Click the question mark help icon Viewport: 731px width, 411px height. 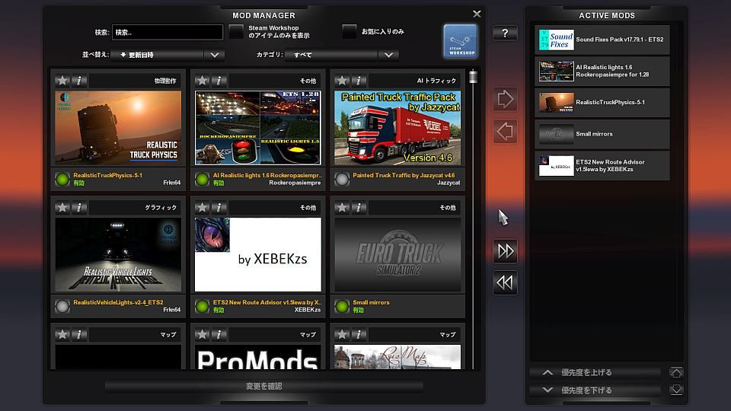click(x=505, y=33)
